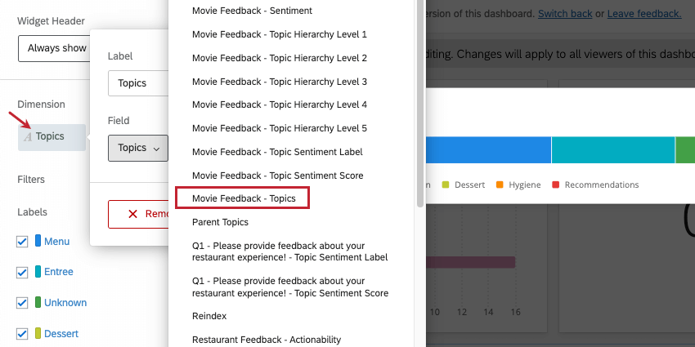Uncheck the Entree label checkbox
This screenshot has height=347, width=695.
[x=22, y=272]
